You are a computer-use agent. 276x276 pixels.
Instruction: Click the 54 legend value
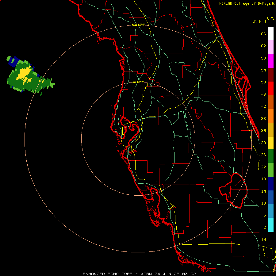tap(263, 70)
